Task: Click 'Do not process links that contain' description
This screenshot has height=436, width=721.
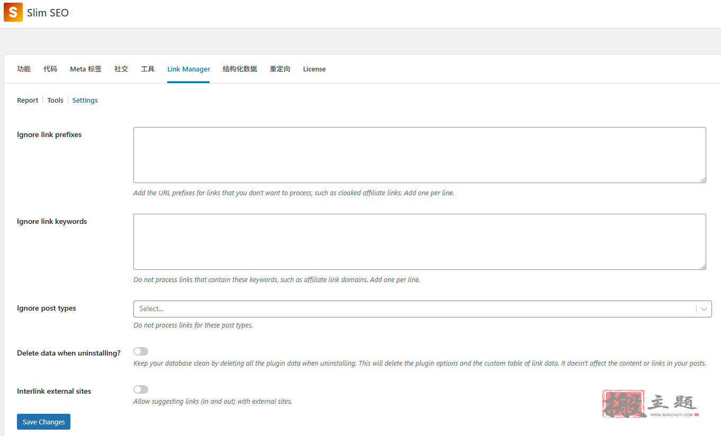Action: coord(277,280)
